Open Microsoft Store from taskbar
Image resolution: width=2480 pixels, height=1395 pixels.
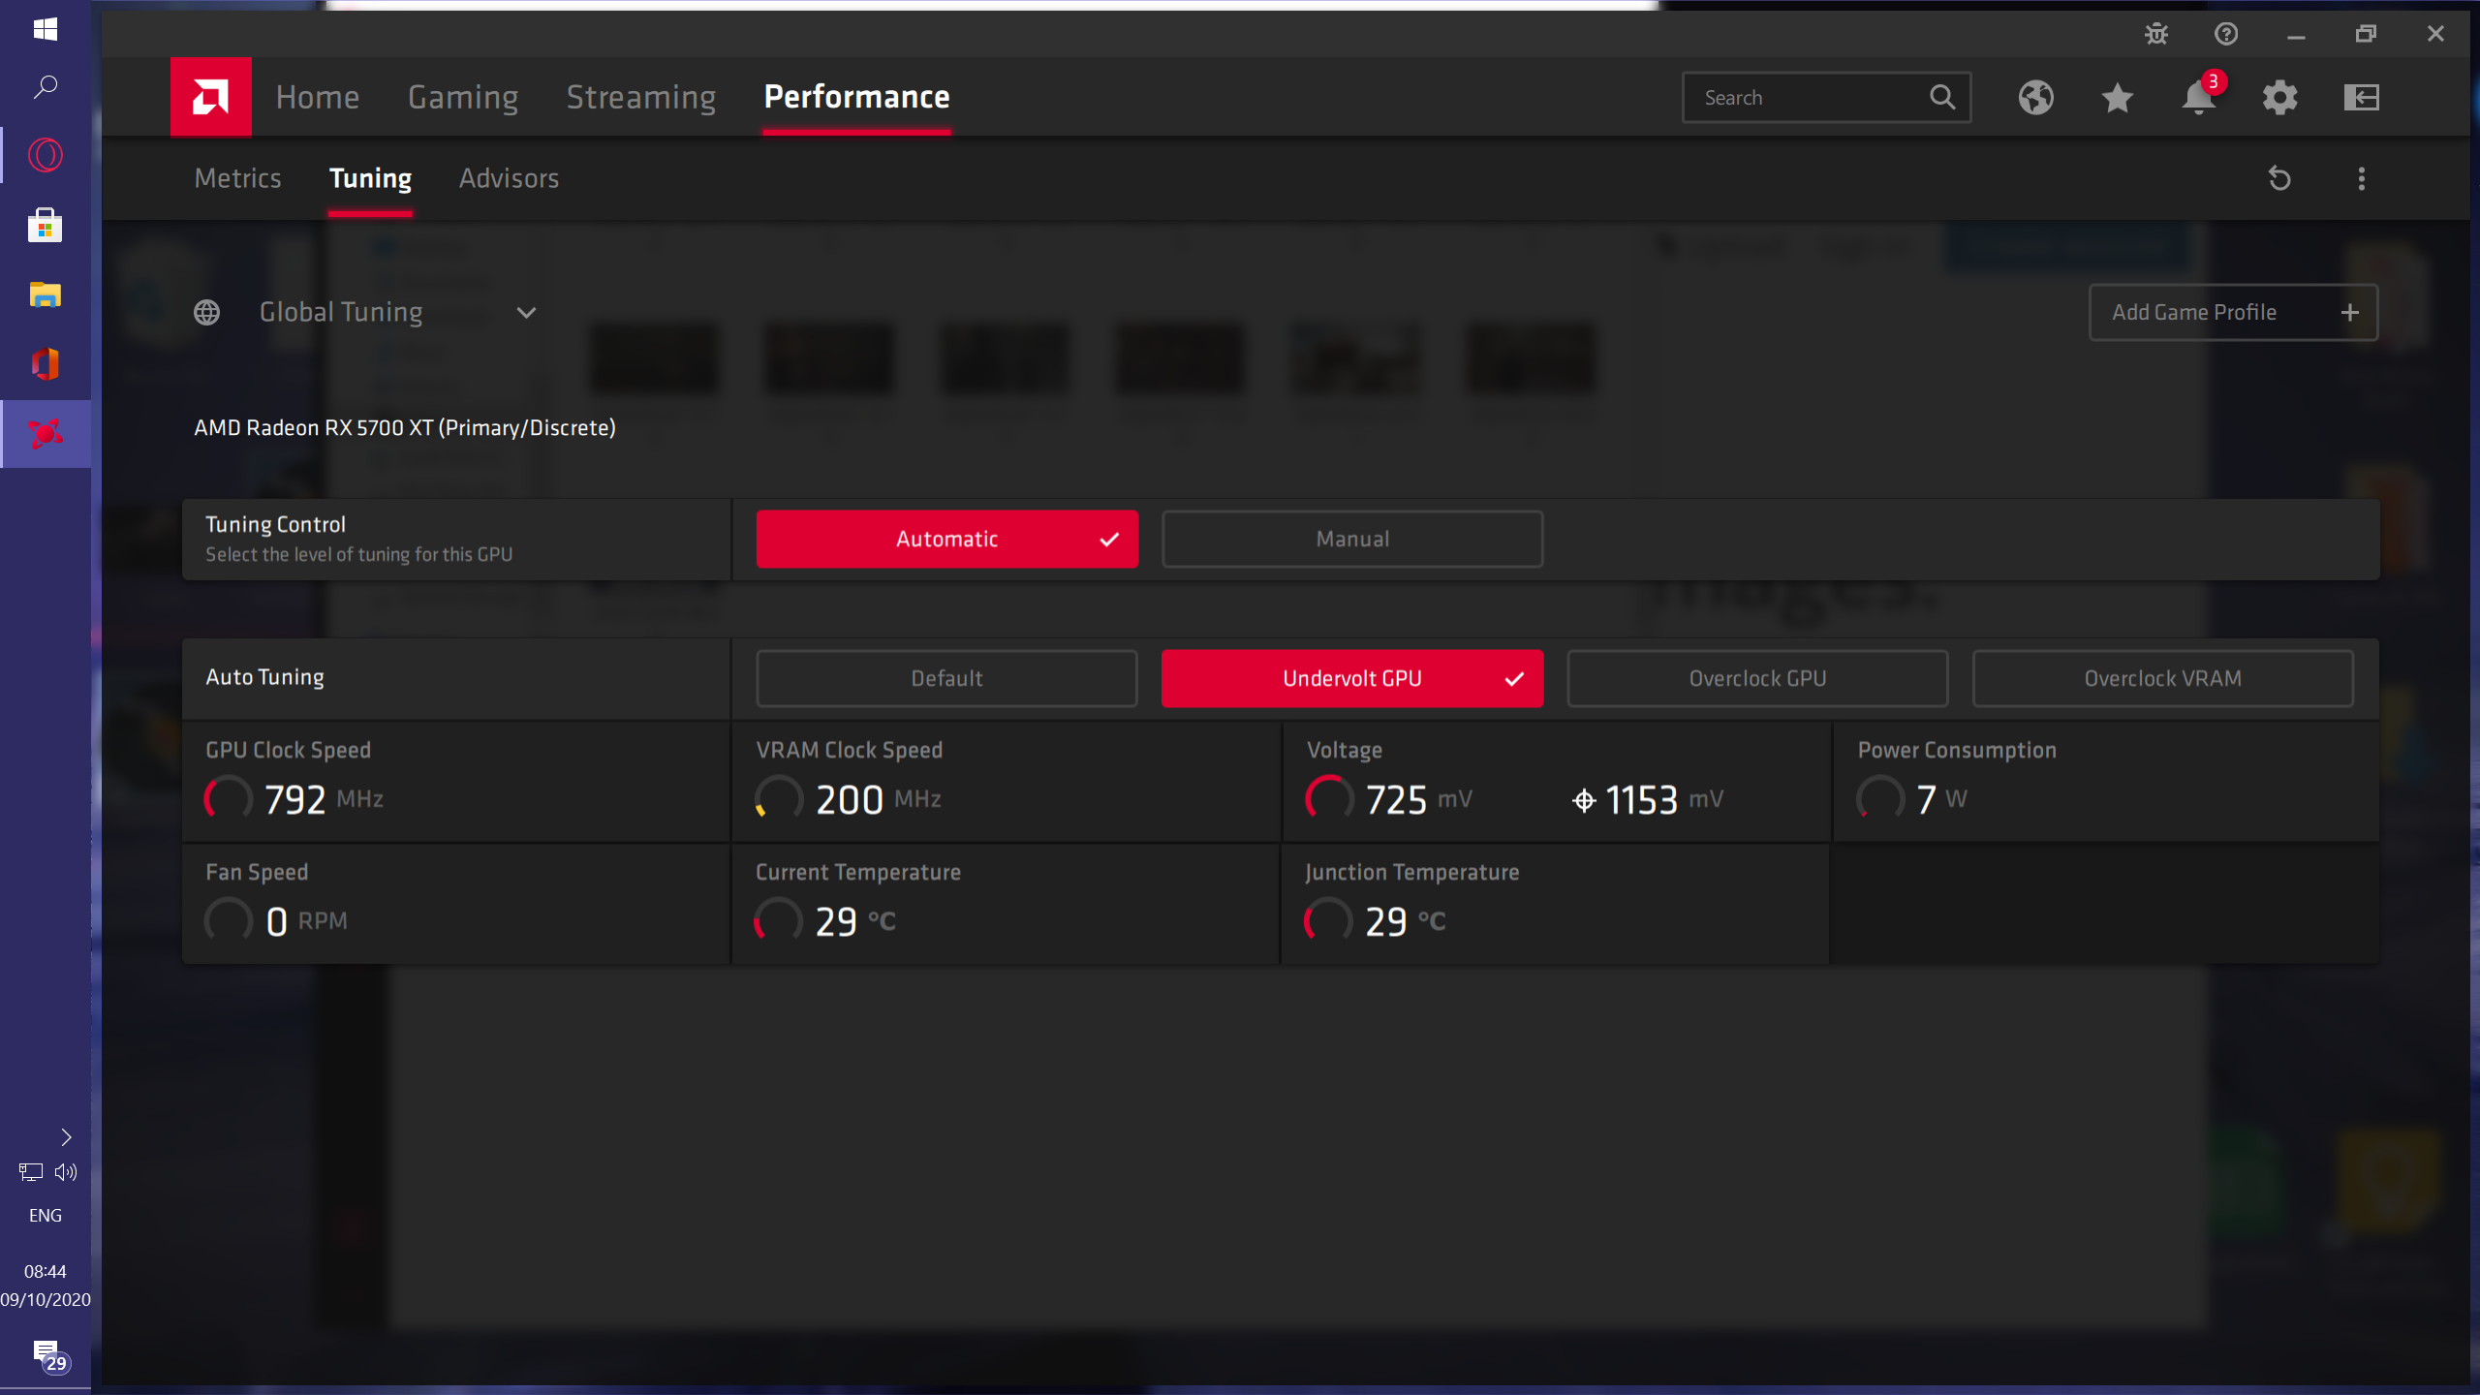46,225
